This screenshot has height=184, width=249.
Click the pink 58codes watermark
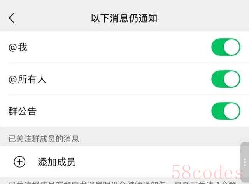click(207, 172)
